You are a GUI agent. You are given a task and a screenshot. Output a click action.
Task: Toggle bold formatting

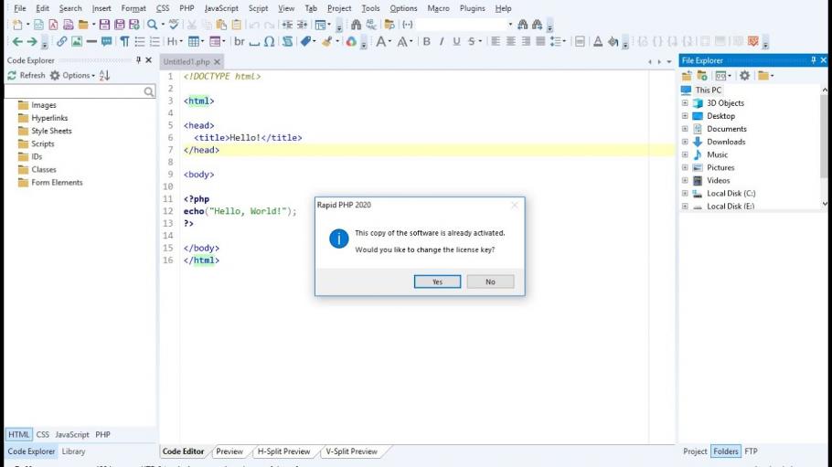coord(427,41)
